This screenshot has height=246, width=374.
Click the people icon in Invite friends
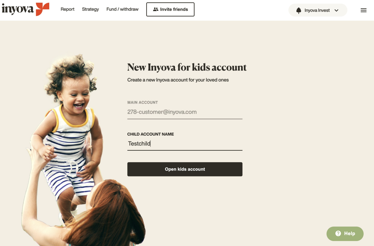tap(156, 9)
